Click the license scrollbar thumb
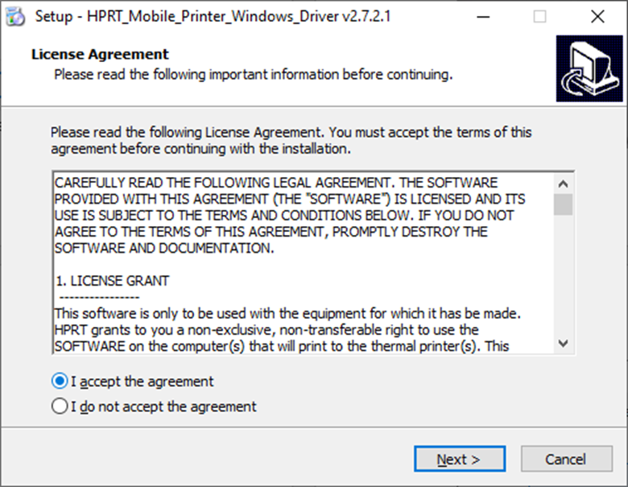 click(564, 204)
